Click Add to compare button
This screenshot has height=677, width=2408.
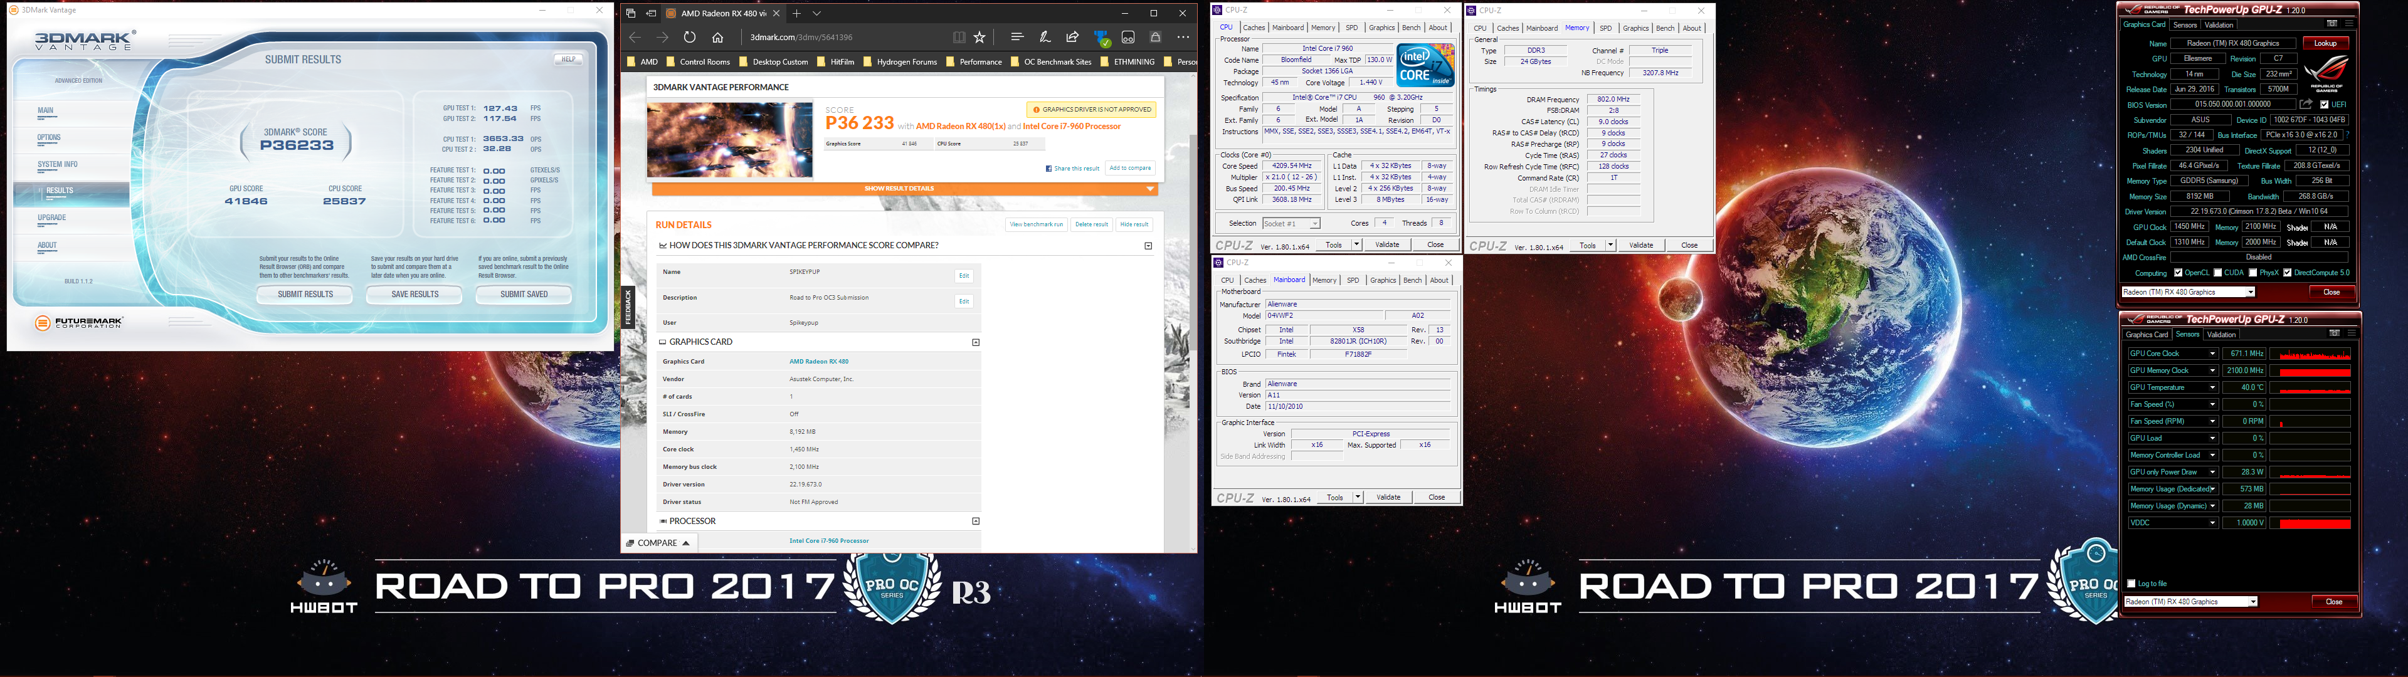pyautogui.click(x=1130, y=169)
